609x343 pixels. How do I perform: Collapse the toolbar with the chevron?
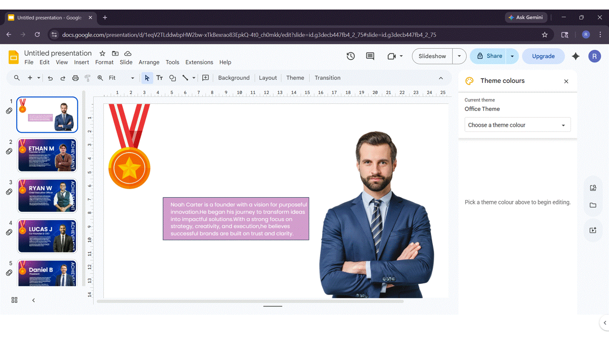tap(441, 78)
